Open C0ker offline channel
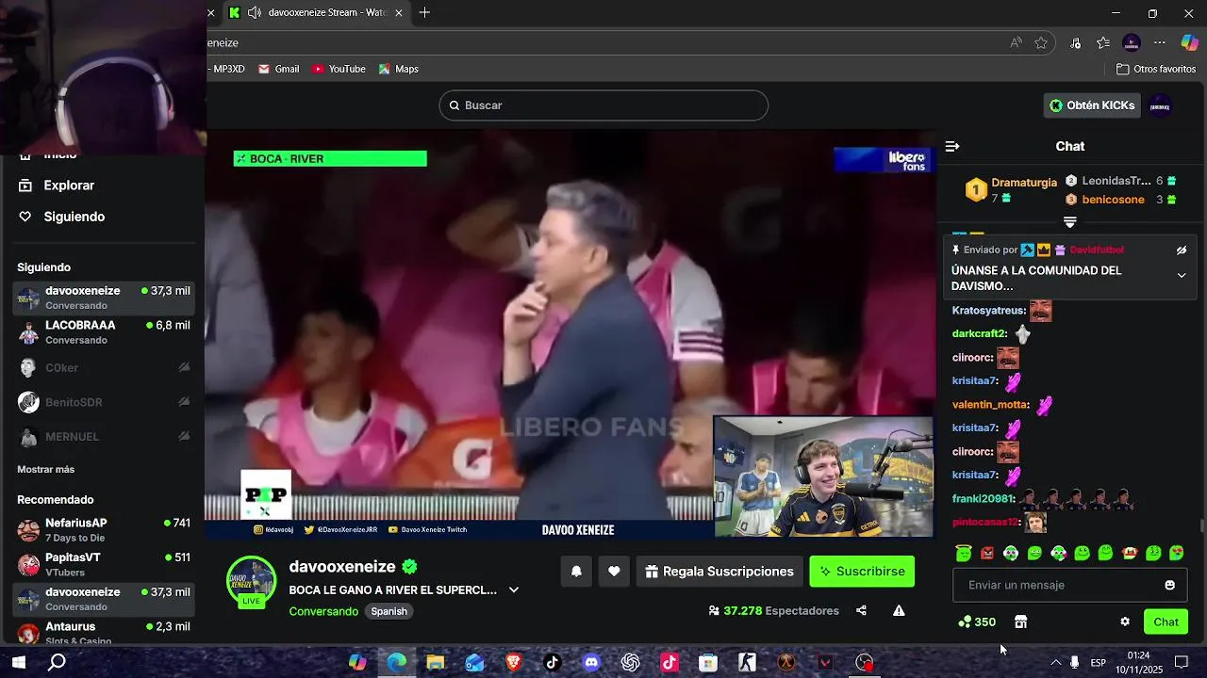The width and height of the screenshot is (1207, 678). [104, 367]
